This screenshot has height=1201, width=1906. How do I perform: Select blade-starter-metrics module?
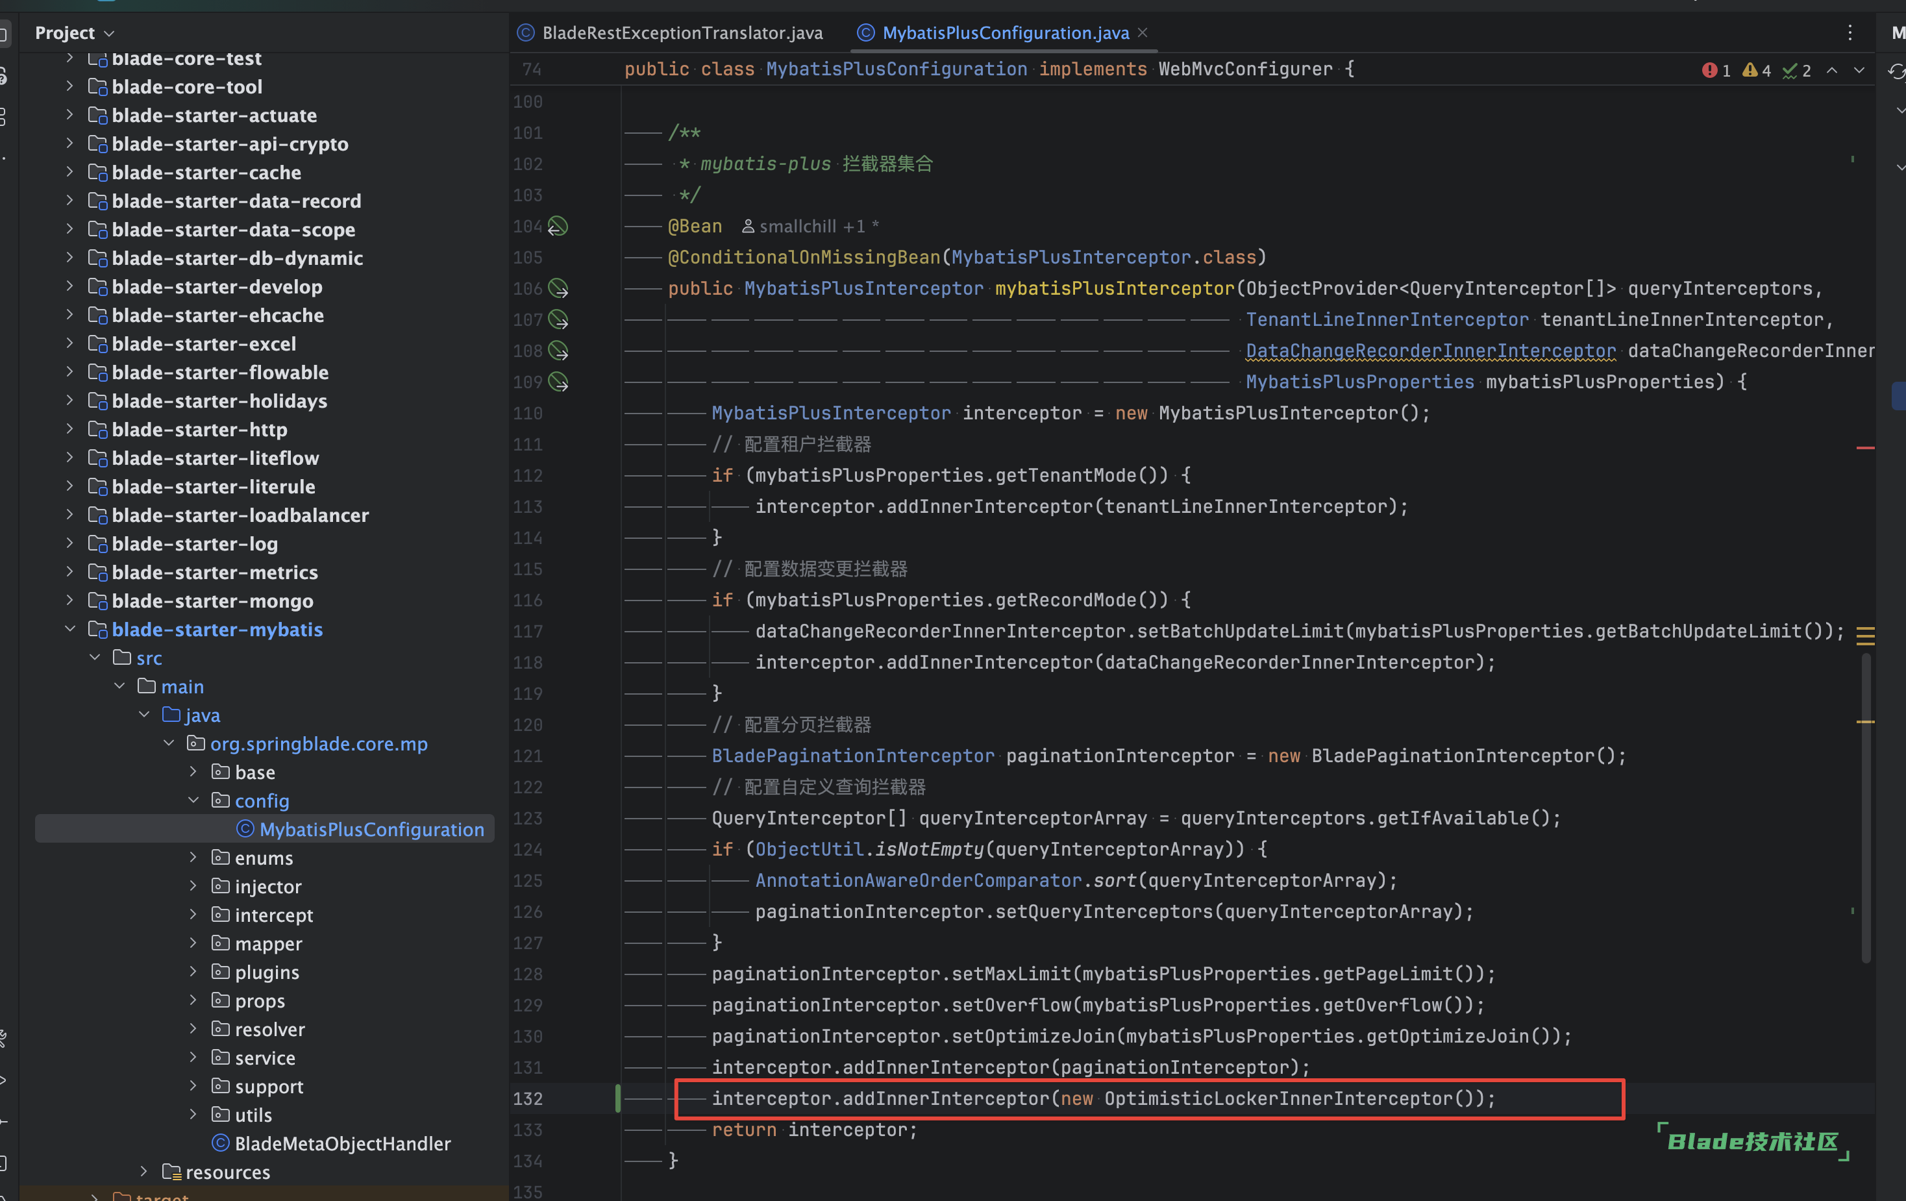point(214,571)
